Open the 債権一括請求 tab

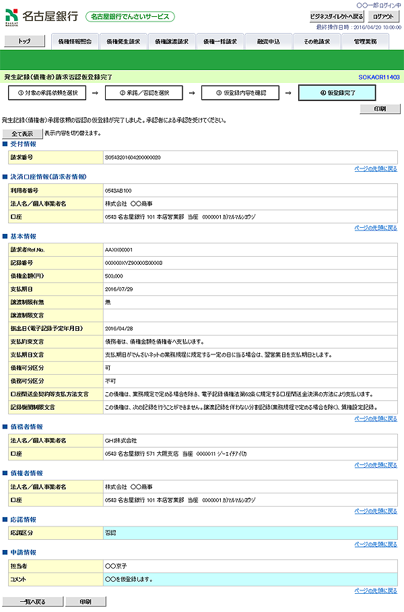pyautogui.click(x=220, y=41)
